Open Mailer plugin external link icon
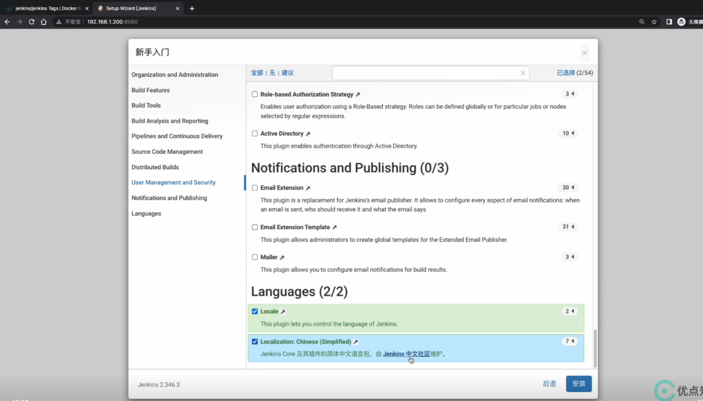The width and height of the screenshot is (703, 401). [282, 258]
